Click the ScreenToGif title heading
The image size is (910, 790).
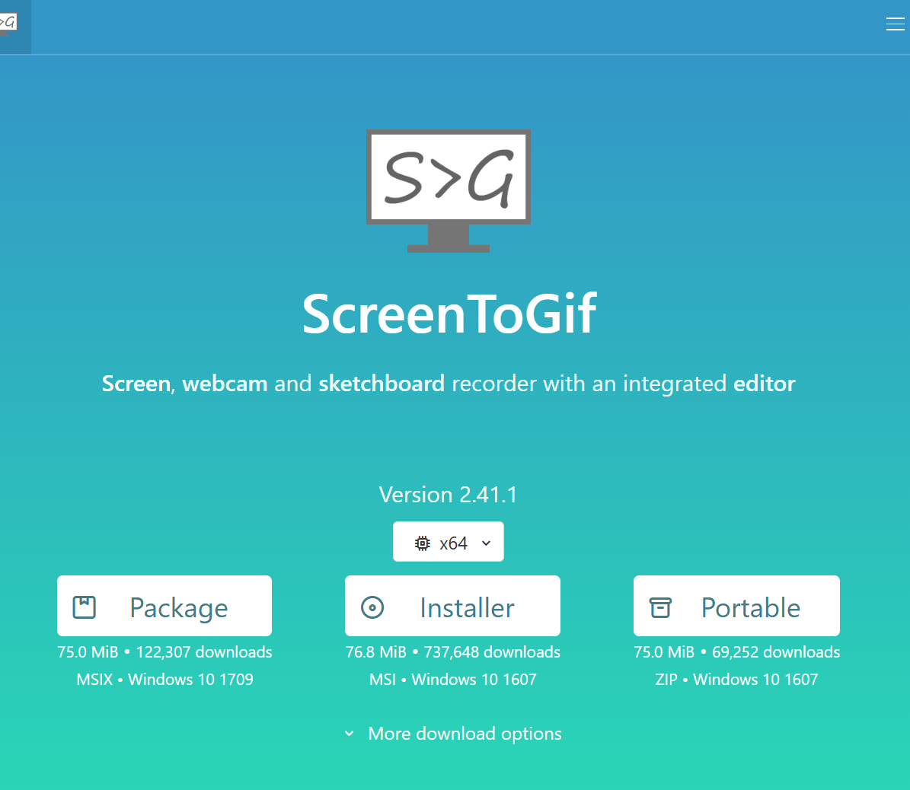click(x=449, y=314)
